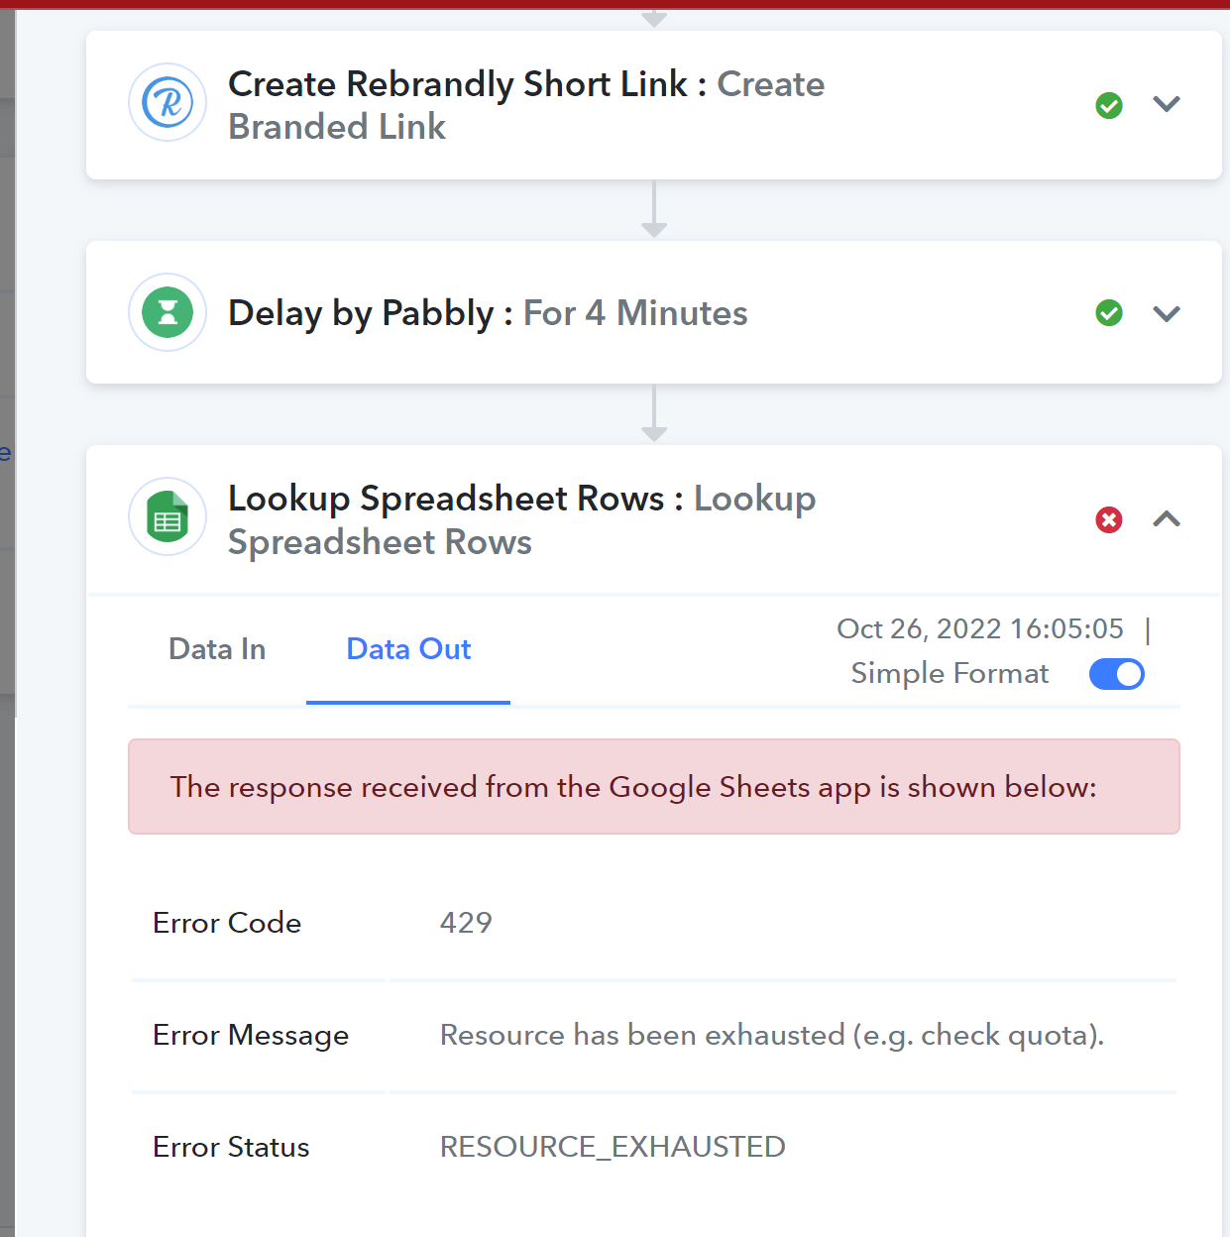
Task: Click the Create Rebrandly Short Link title
Action: [526, 105]
